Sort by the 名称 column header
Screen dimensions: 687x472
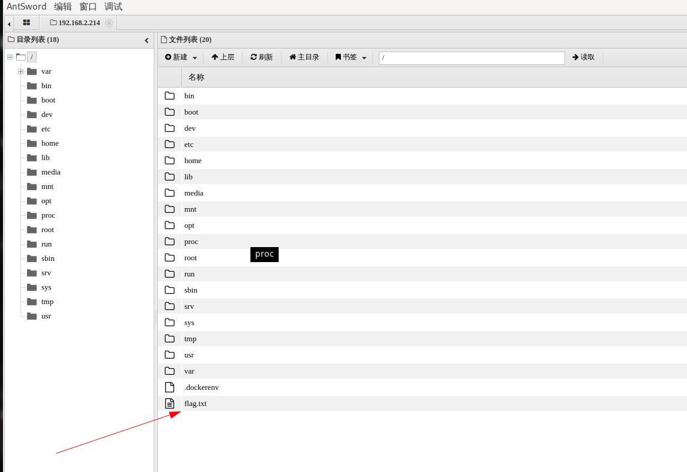click(196, 77)
